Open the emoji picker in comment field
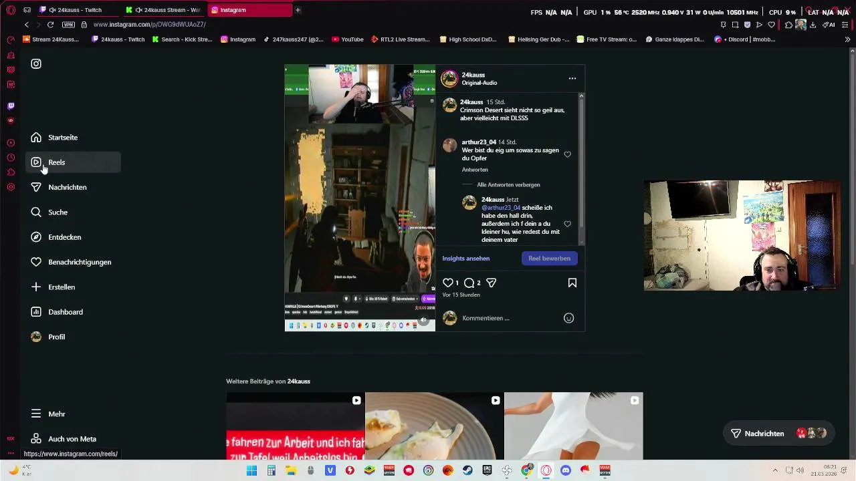The width and height of the screenshot is (856, 481). click(568, 318)
